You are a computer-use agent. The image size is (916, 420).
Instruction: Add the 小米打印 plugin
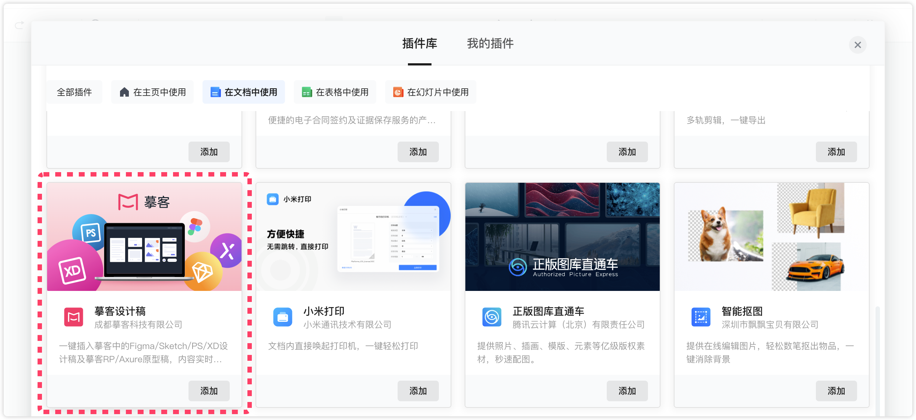pyautogui.click(x=418, y=391)
